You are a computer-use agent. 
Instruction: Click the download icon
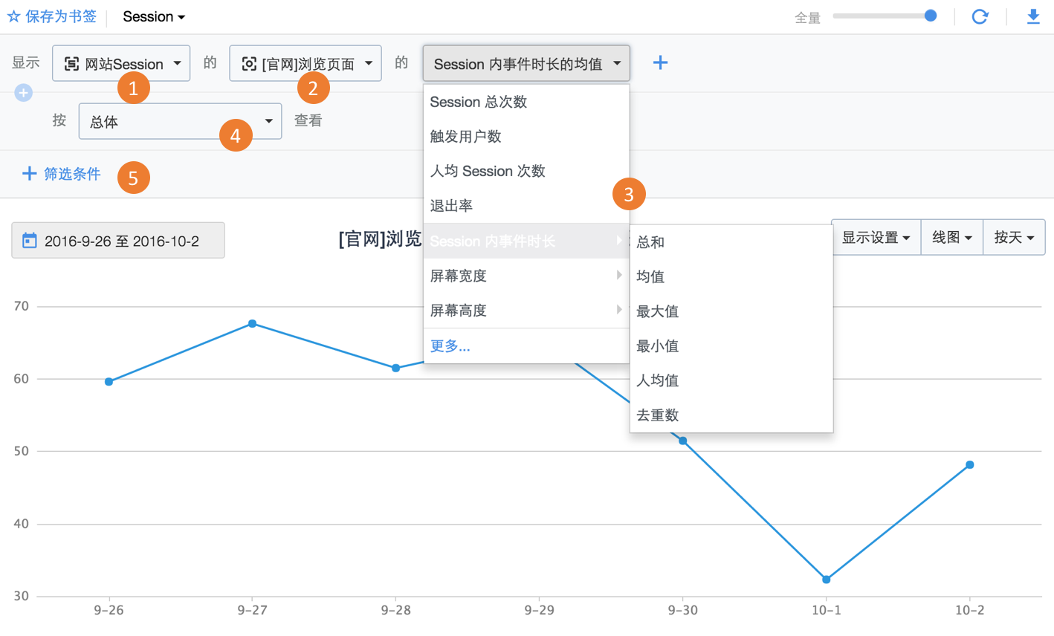[x=1033, y=16]
